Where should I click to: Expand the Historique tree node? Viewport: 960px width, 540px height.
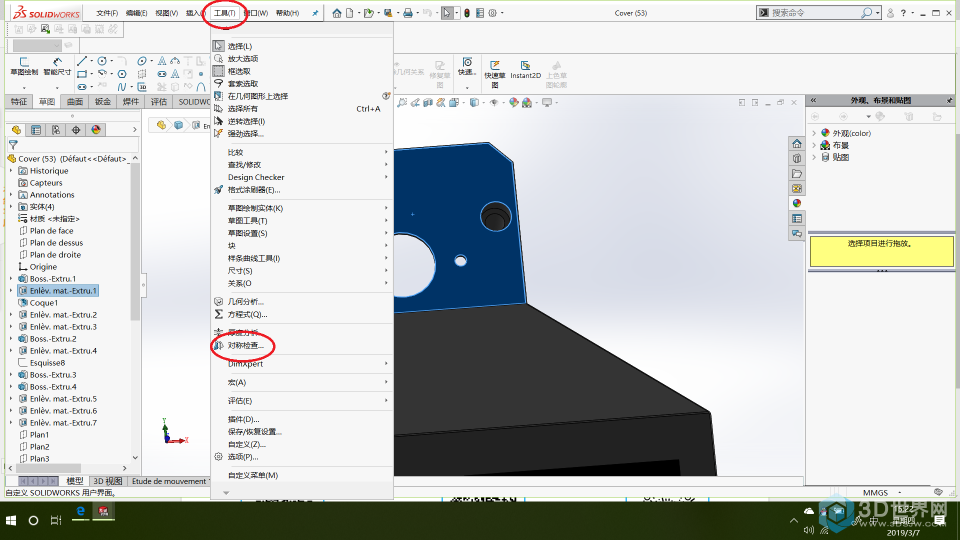pos(11,170)
